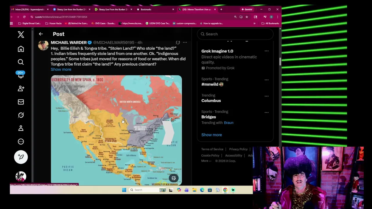Open Explore search icon in X sidebar
Screen dimensions: 372x209
click(21, 62)
